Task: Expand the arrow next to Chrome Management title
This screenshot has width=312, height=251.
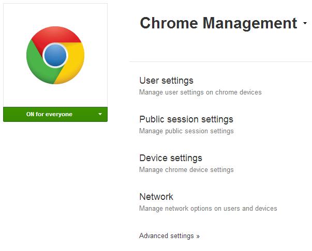Action: (x=305, y=24)
